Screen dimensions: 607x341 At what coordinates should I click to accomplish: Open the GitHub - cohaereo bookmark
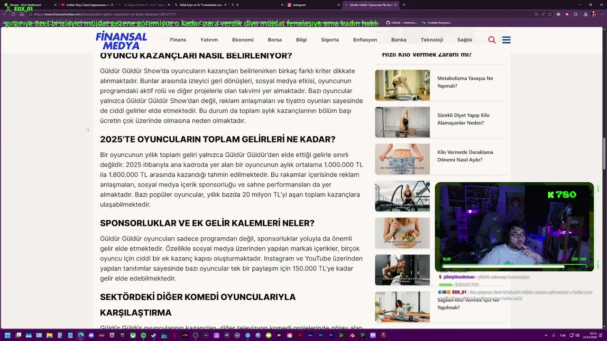click(401, 22)
